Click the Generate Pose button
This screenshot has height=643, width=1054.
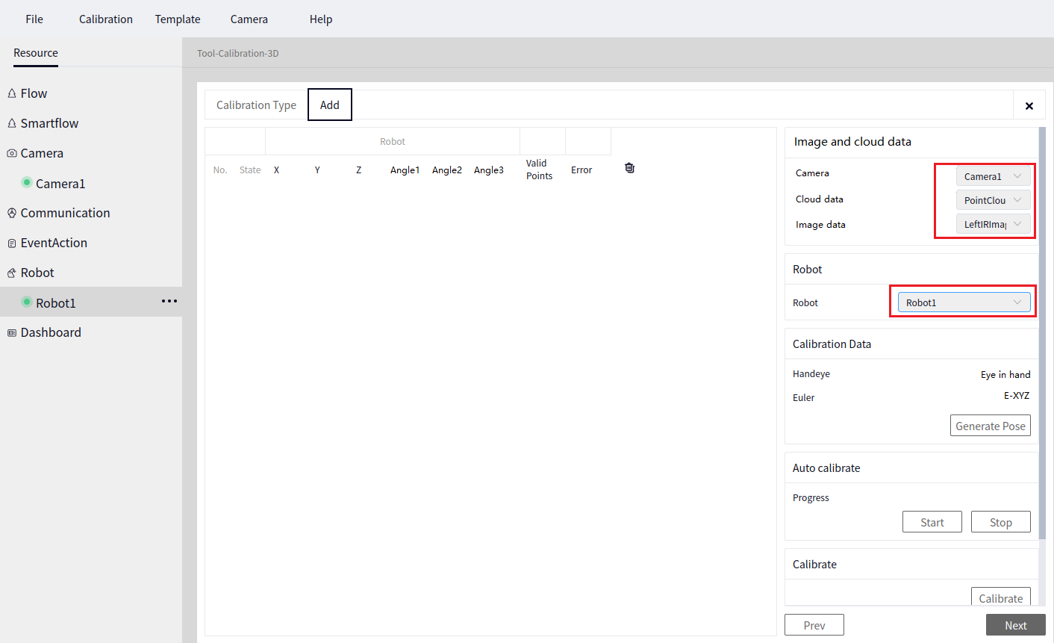tap(991, 426)
